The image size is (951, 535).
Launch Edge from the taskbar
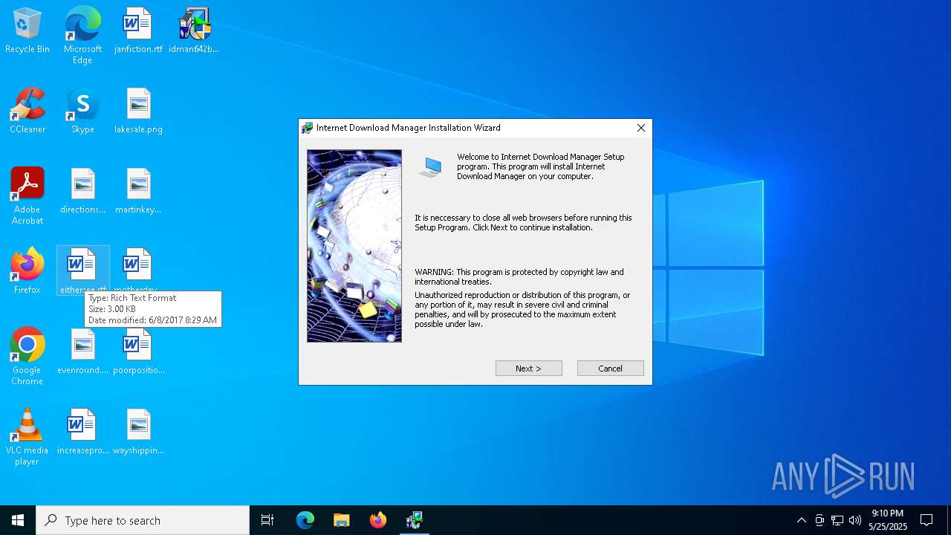click(x=305, y=520)
